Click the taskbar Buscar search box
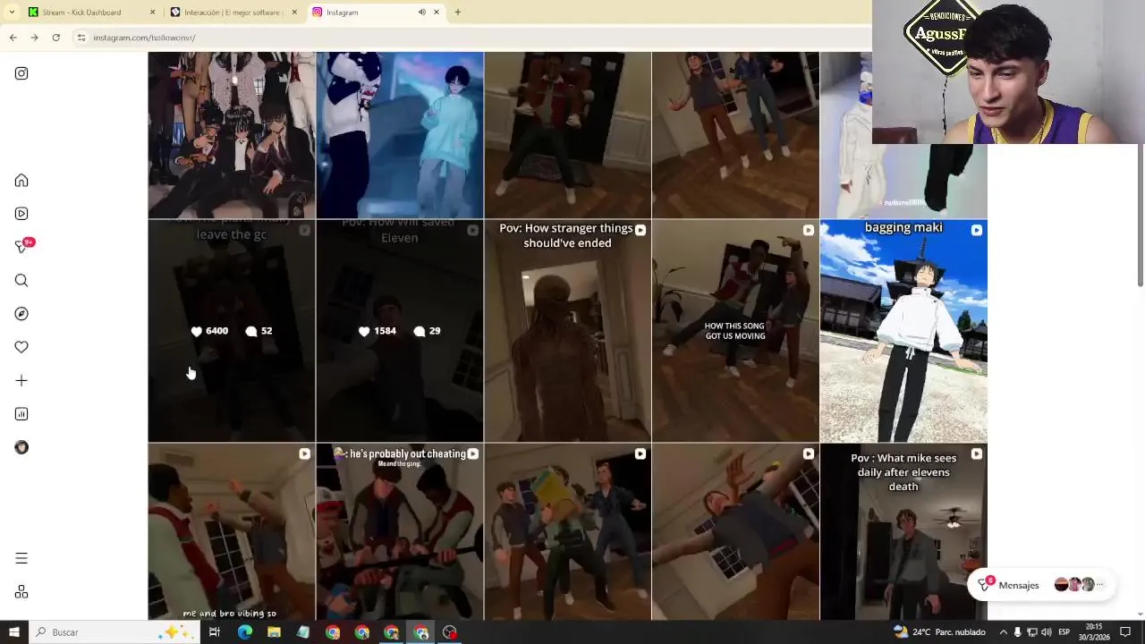 114,632
